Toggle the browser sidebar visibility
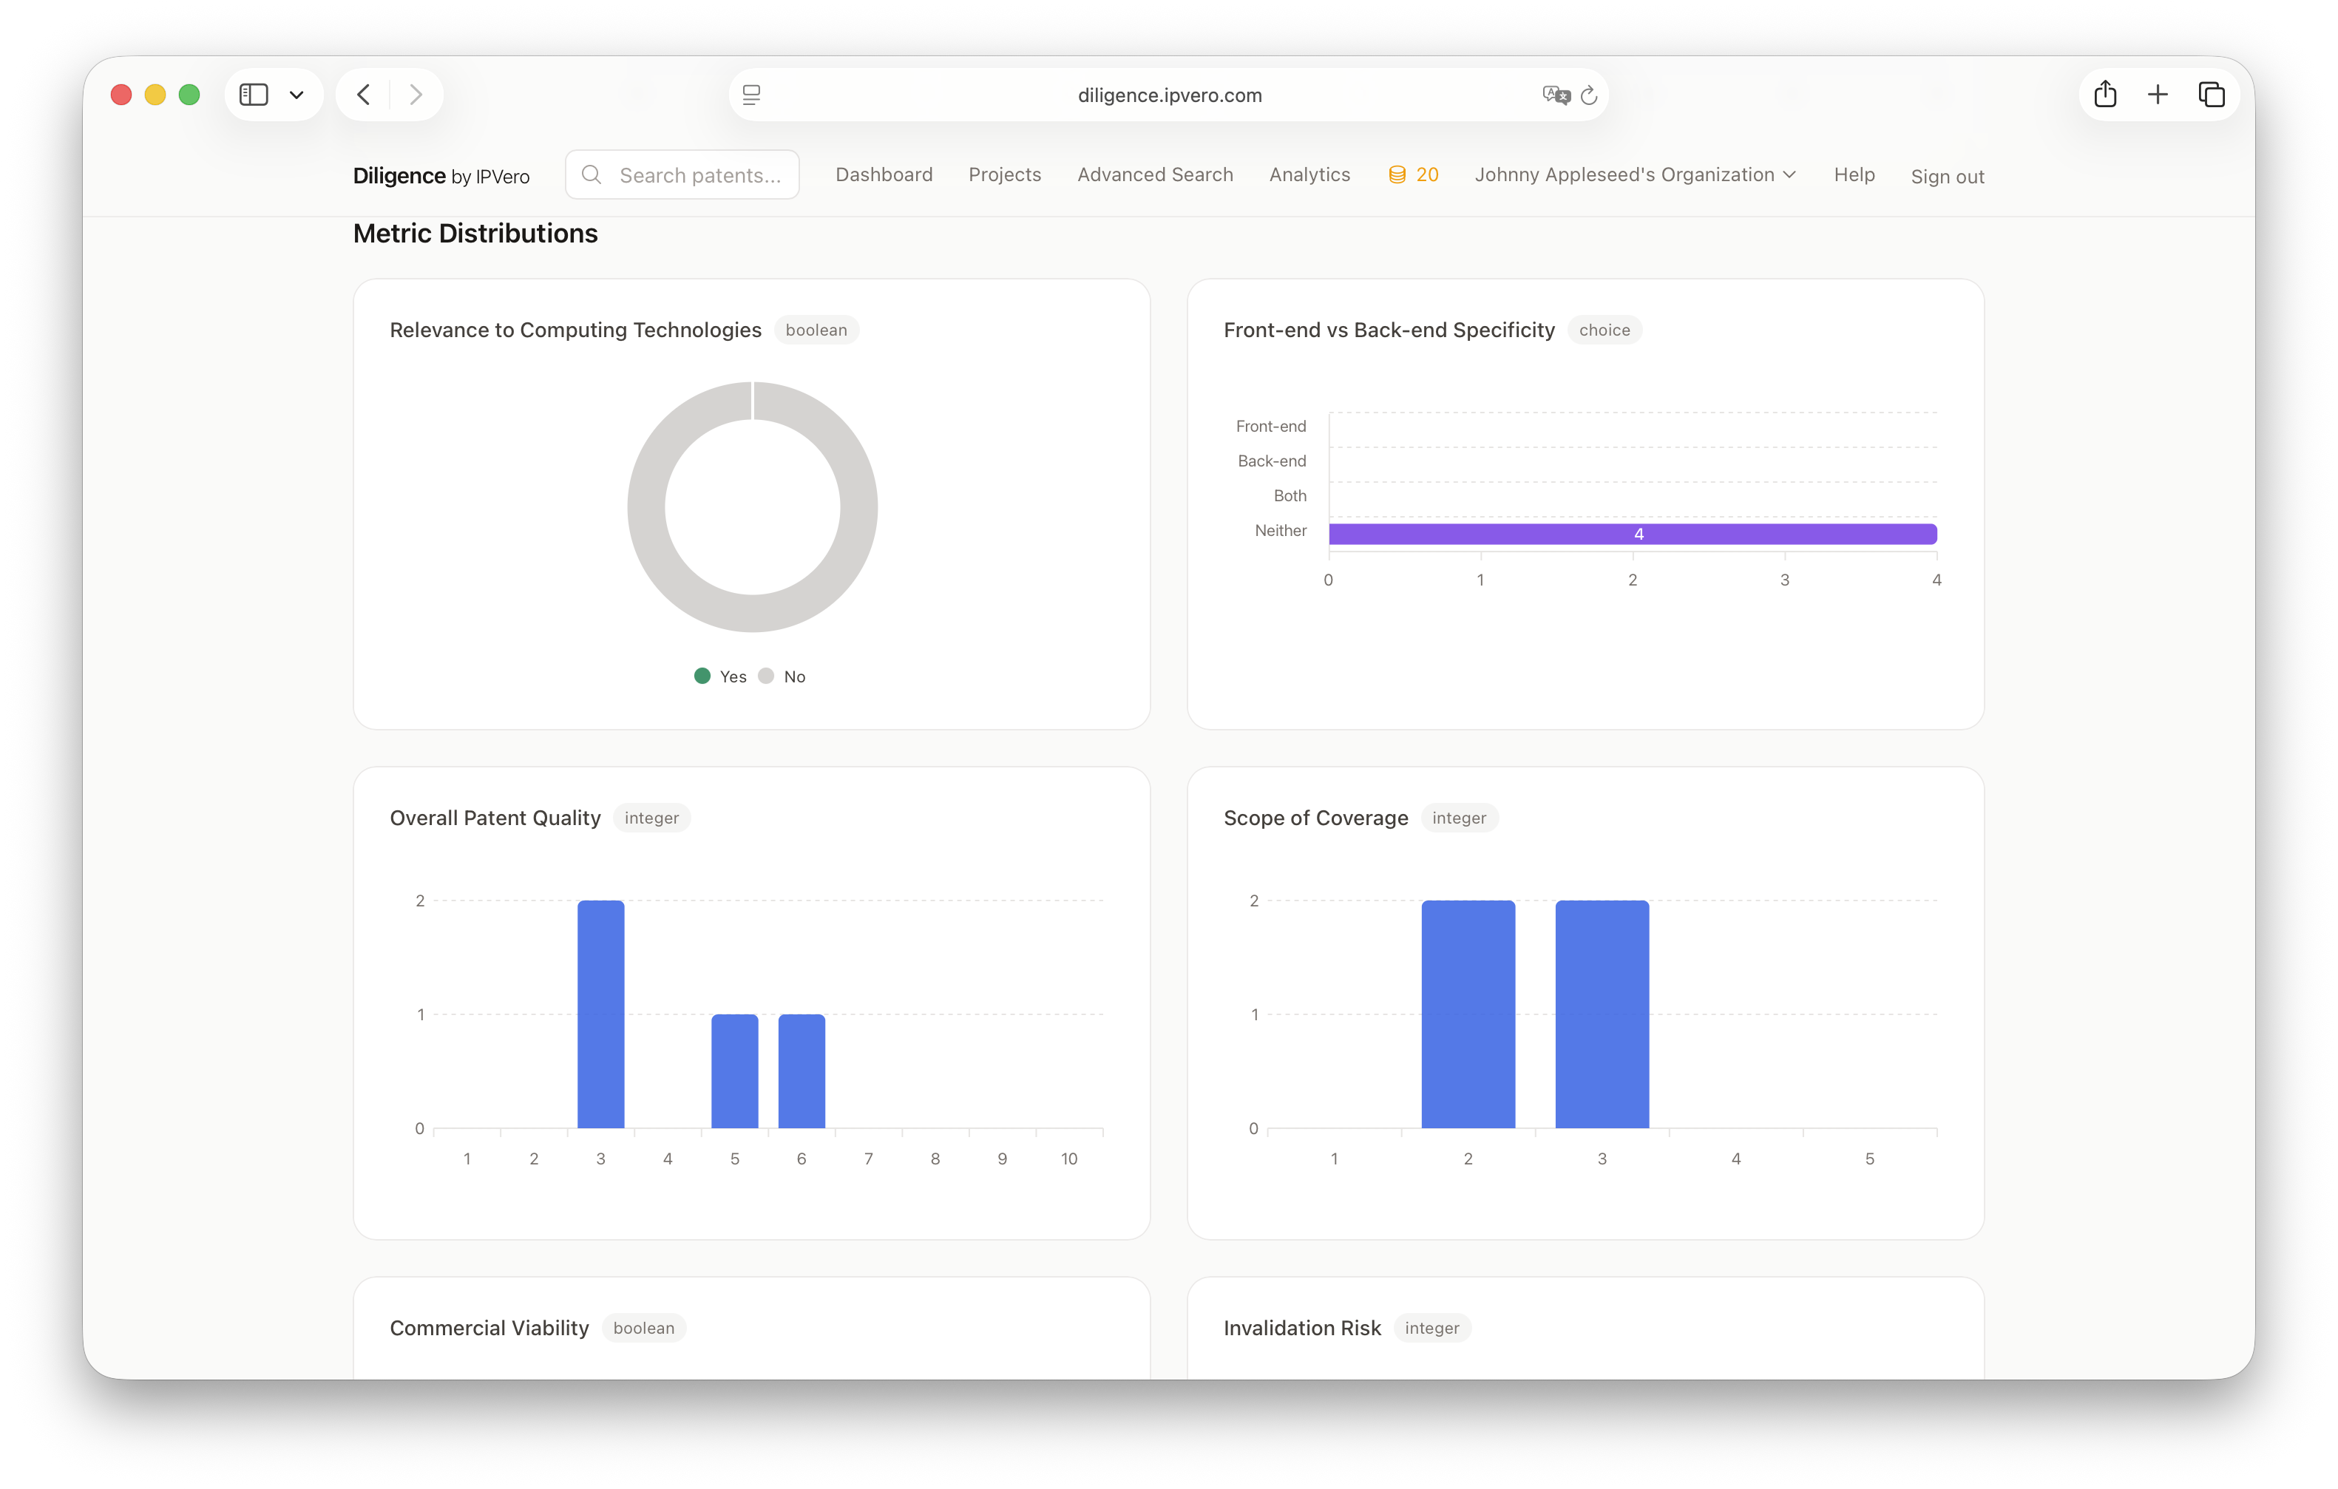 point(254,94)
